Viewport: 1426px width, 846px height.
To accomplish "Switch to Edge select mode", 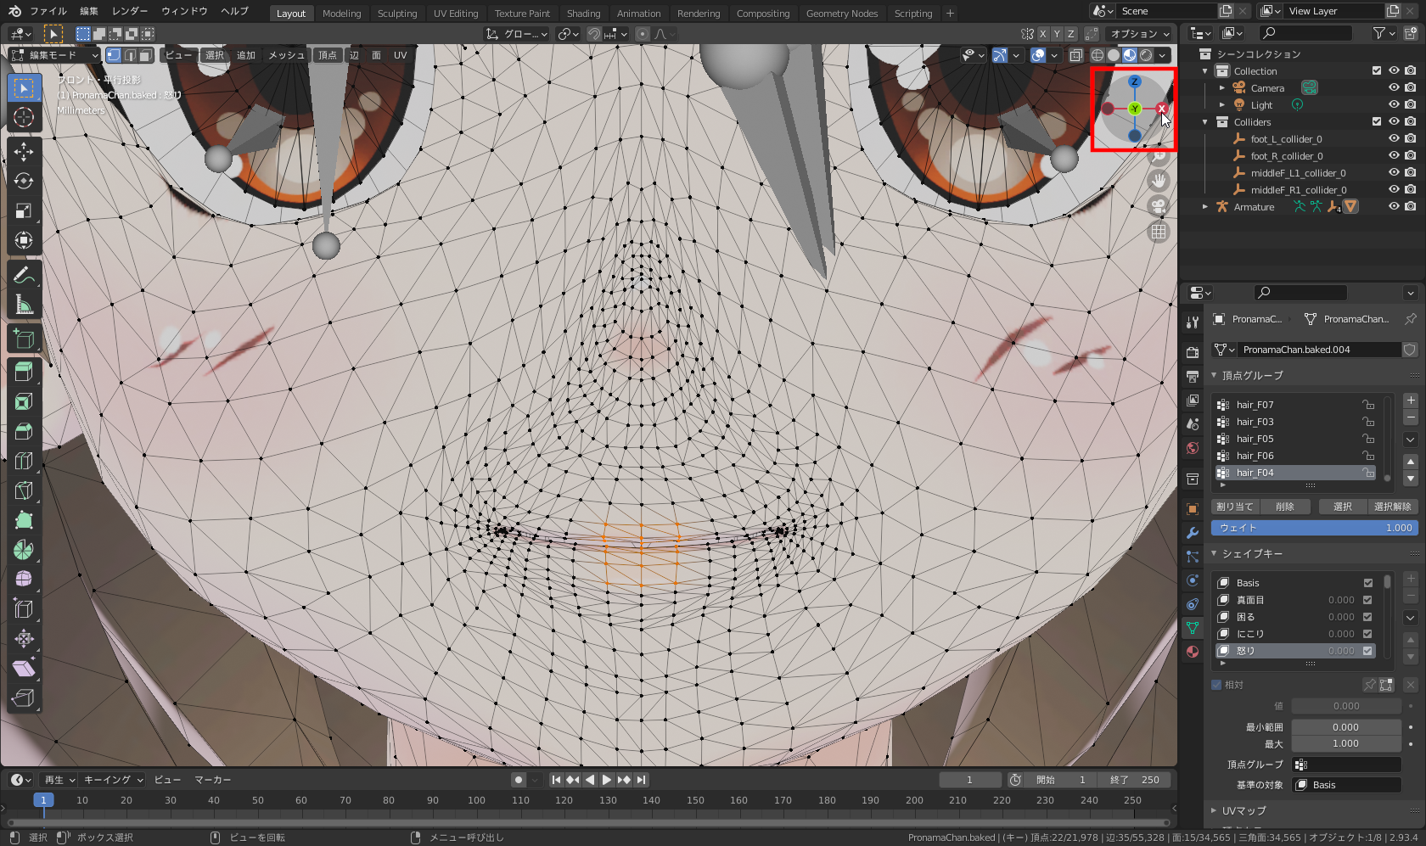I will click(x=131, y=54).
